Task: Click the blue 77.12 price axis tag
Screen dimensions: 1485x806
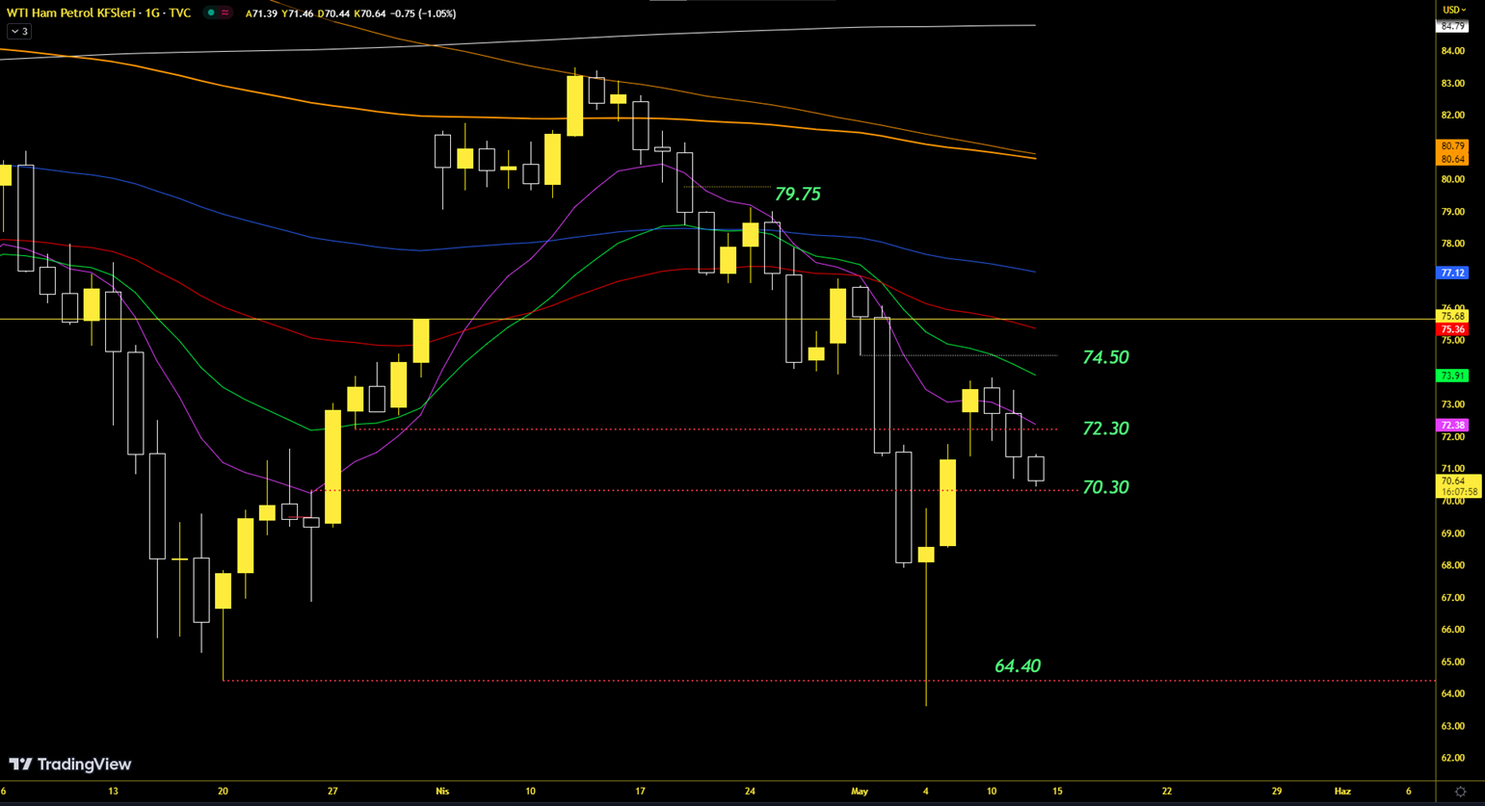Action: [x=1452, y=273]
